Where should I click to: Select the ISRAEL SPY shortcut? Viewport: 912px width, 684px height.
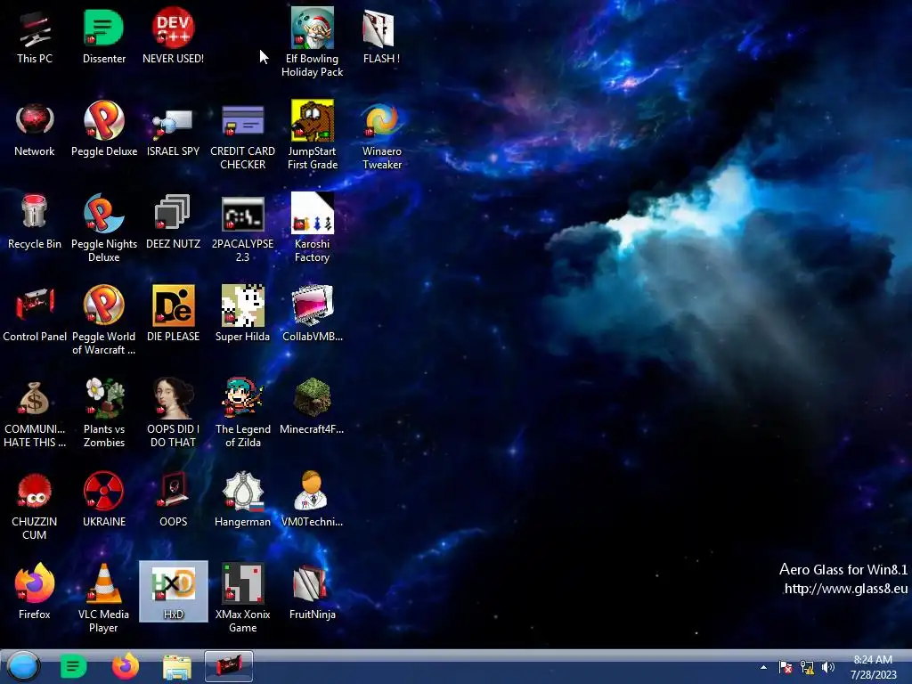pyautogui.click(x=174, y=129)
